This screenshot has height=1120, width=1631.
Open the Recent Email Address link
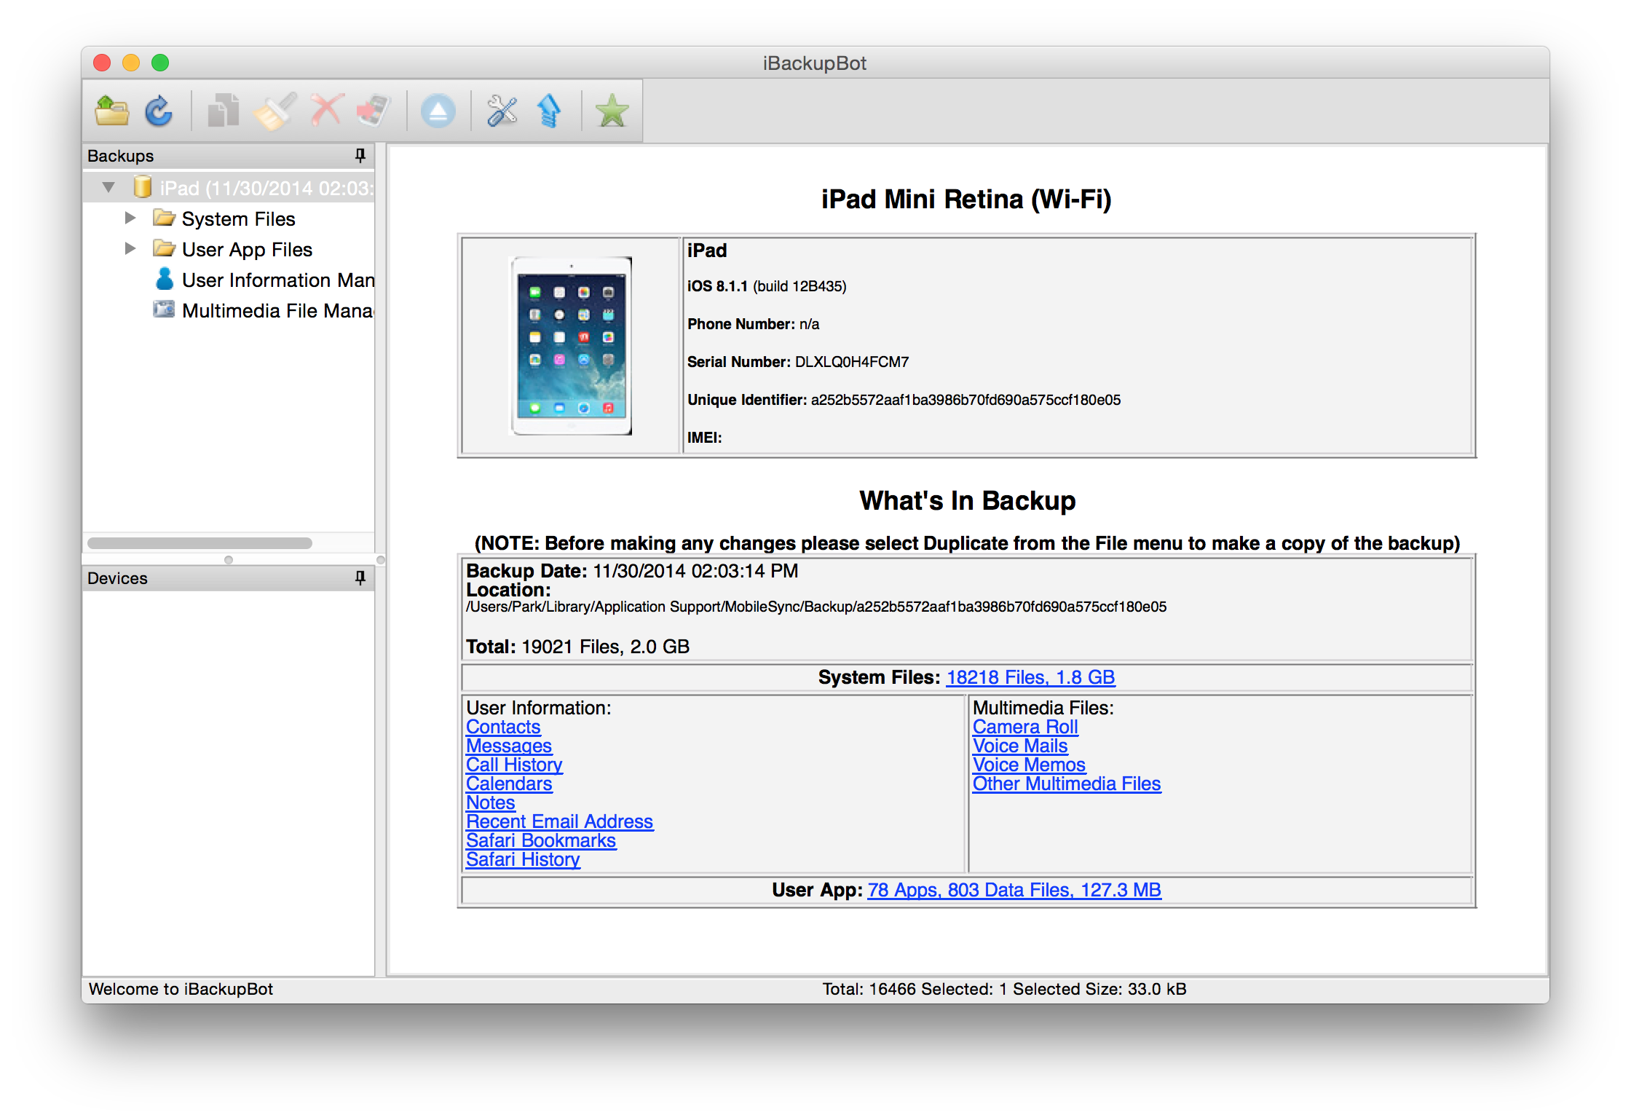[x=559, y=821]
